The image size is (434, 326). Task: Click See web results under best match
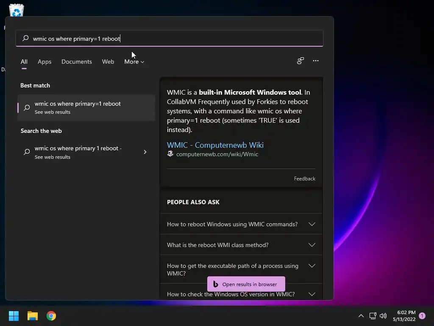(x=52, y=112)
